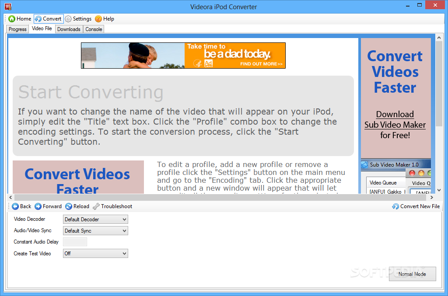Click the horizontal scrollbar left arrow
The height and width of the screenshot is (296, 448).
[10, 197]
